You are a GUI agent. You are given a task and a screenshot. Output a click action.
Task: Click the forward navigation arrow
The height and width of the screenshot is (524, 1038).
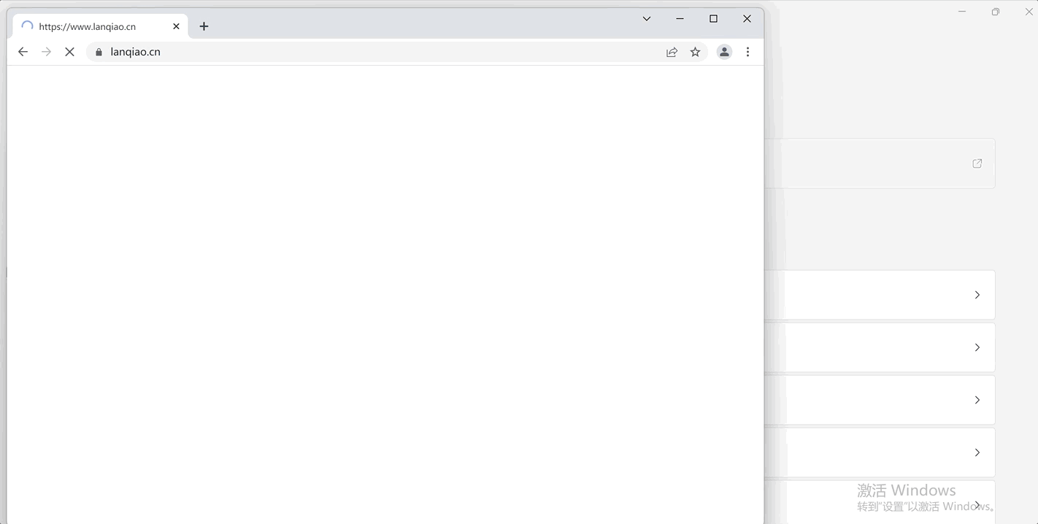[x=46, y=52]
